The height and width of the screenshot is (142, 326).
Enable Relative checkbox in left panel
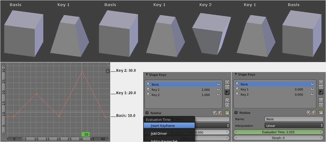[x=147, y=113]
